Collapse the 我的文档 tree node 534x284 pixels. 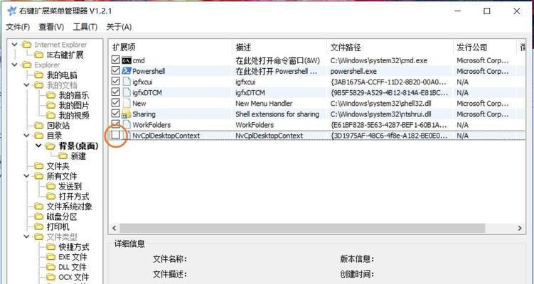(26, 85)
